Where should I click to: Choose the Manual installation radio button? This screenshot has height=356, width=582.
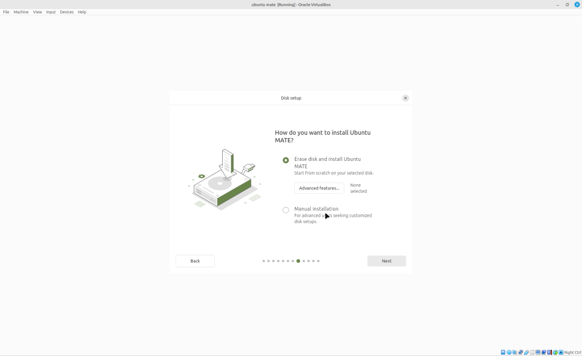click(x=286, y=210)
